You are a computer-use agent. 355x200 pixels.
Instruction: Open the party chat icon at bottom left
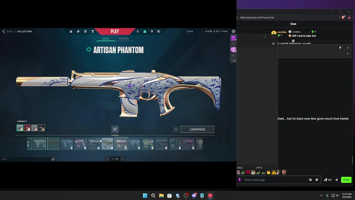point(53,159)
